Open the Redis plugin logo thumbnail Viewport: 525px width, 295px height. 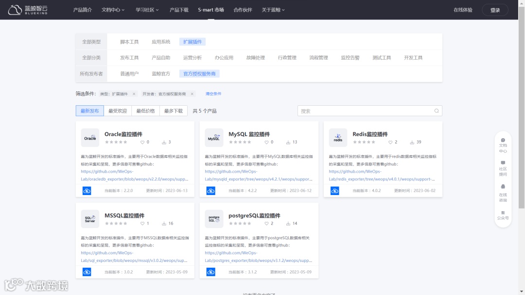click(338, 138)
